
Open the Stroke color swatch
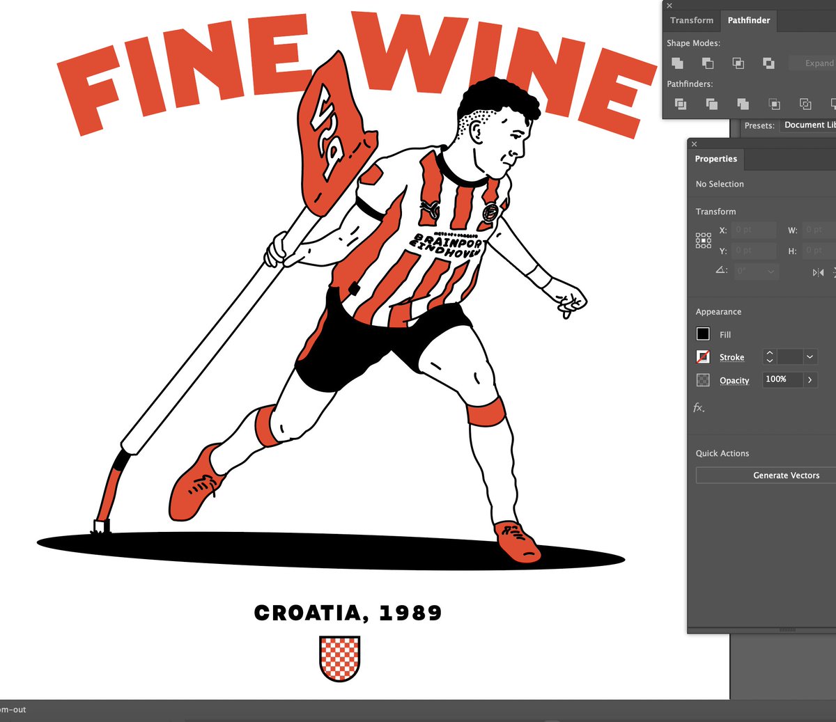coord(703,357)
